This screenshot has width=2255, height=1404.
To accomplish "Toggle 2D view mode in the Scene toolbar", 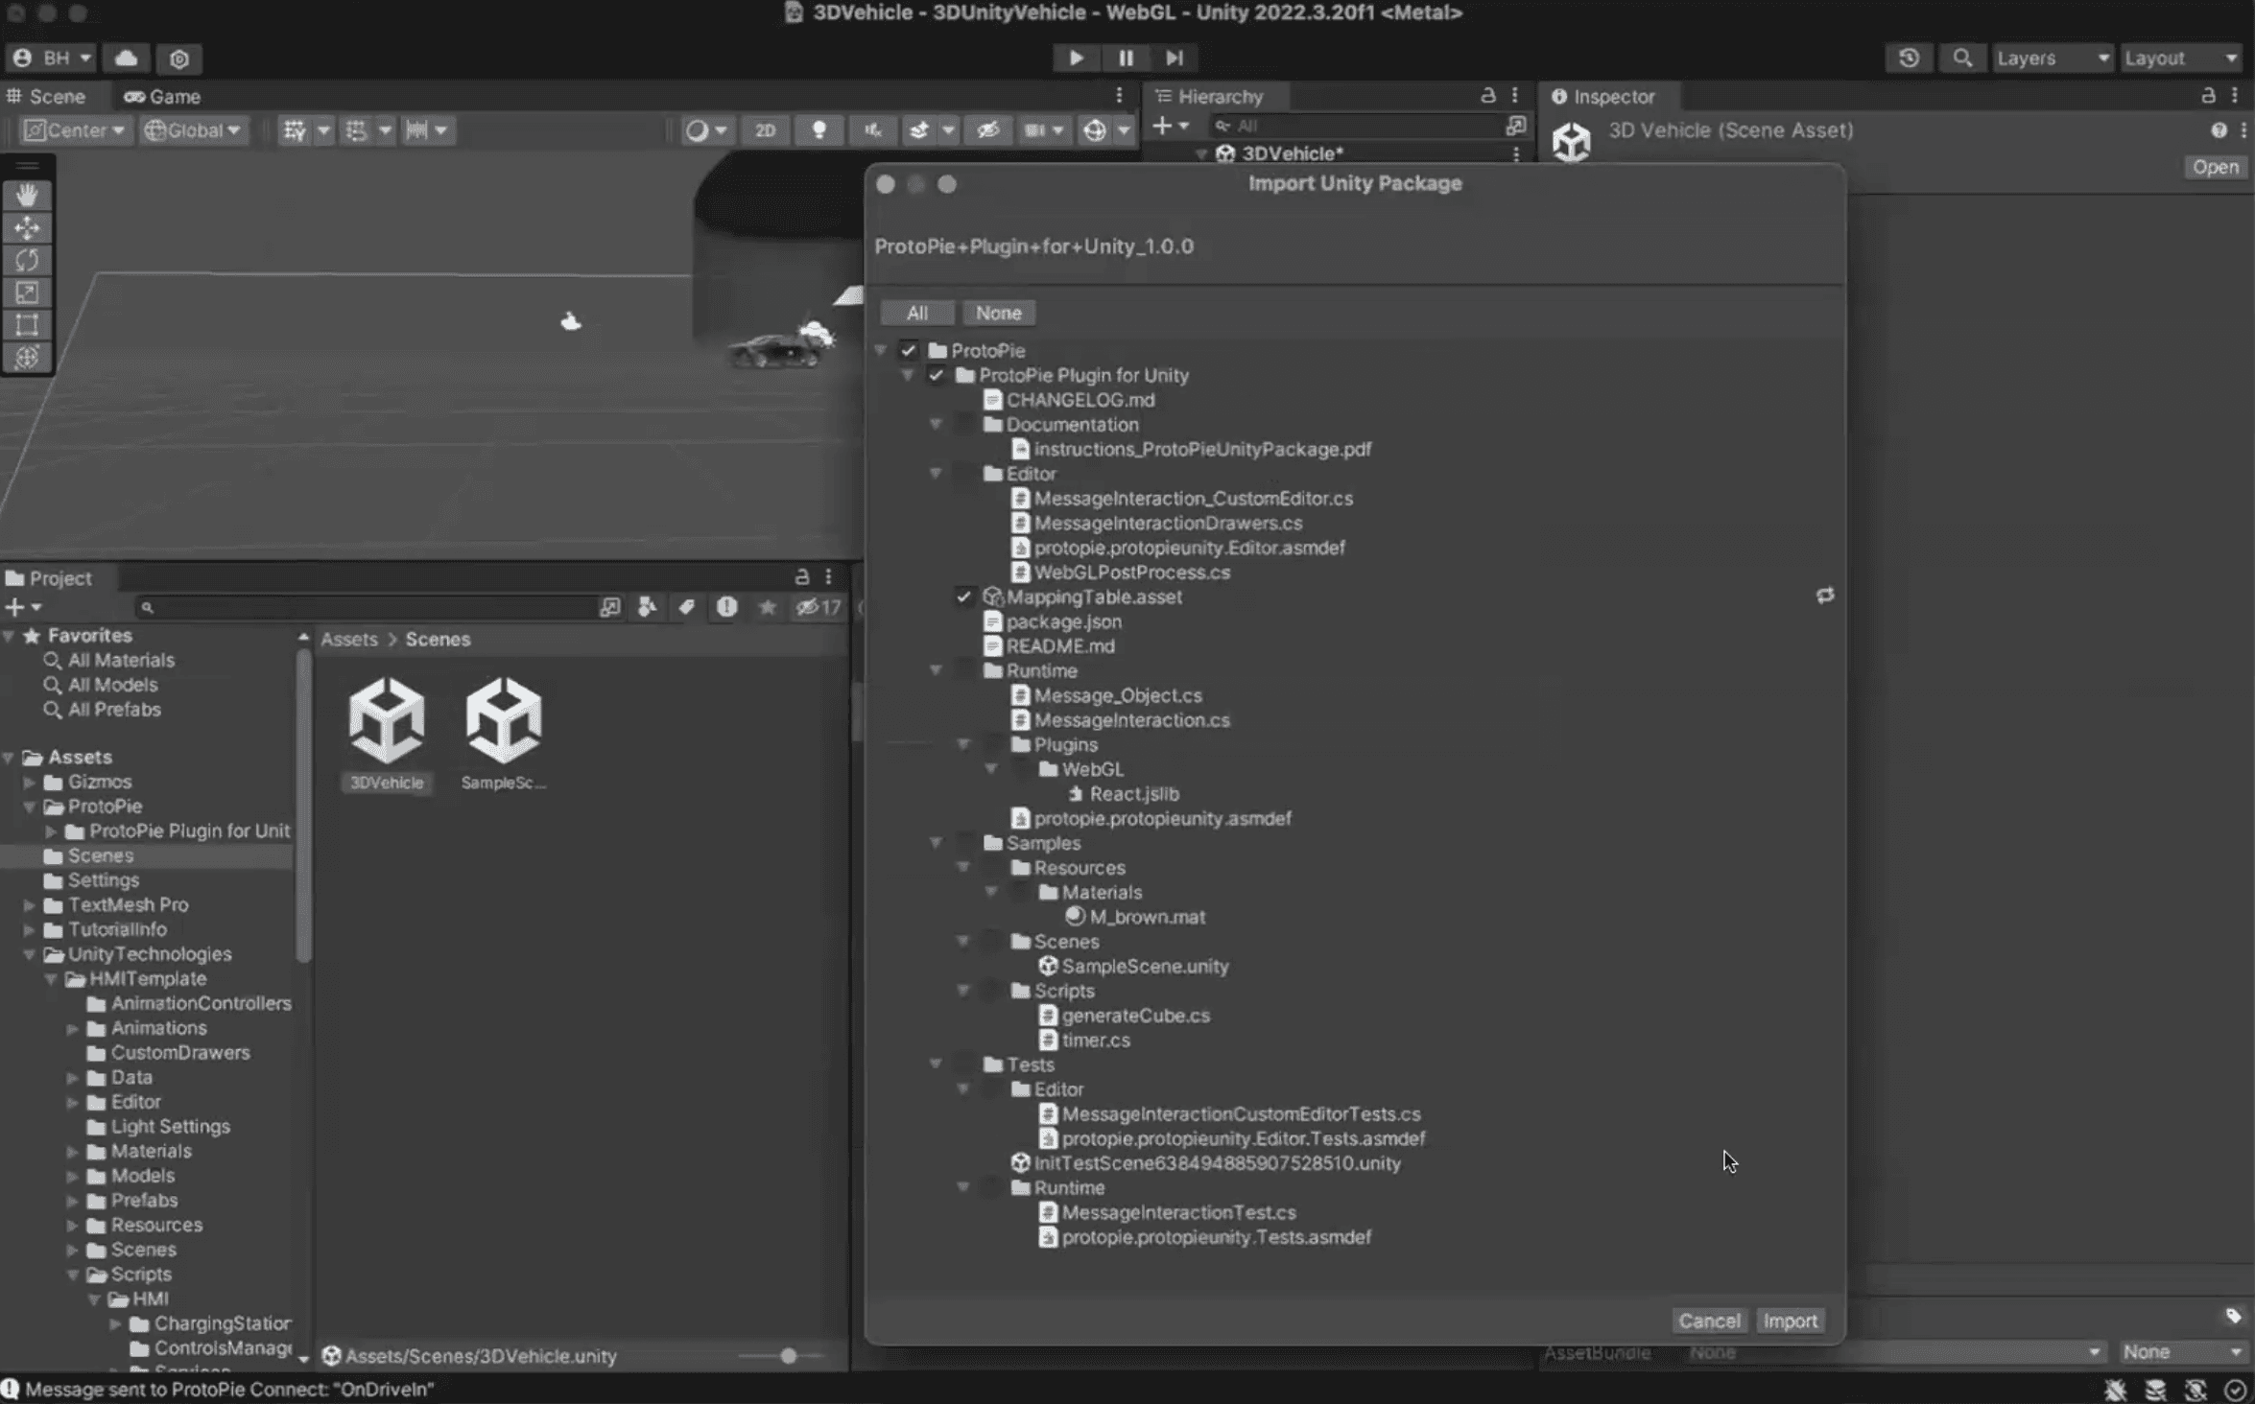I will coord(765,130).
